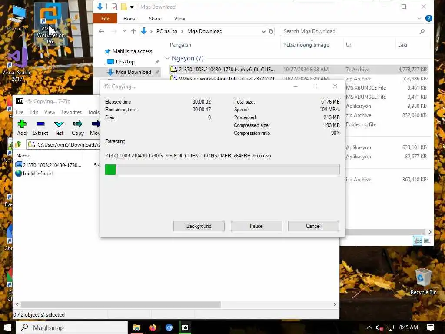Open the File tab in Explorer

[x=105, y=18]
